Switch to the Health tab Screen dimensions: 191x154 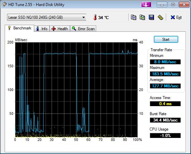(x=60, y=29)
